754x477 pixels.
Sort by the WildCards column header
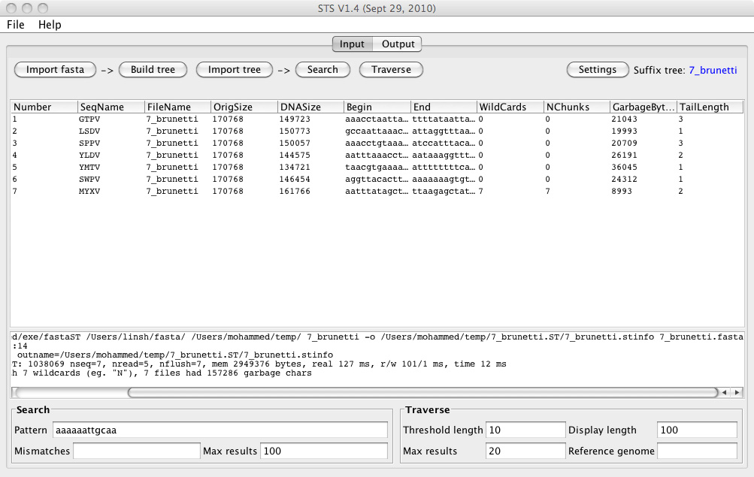coord(510,107)
